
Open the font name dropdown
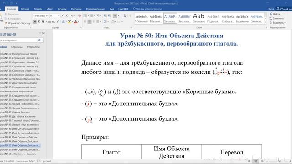pyautogui.click(x=48, y=16)
